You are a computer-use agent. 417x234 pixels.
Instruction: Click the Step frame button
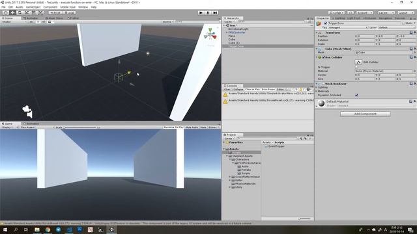[216, 13]
